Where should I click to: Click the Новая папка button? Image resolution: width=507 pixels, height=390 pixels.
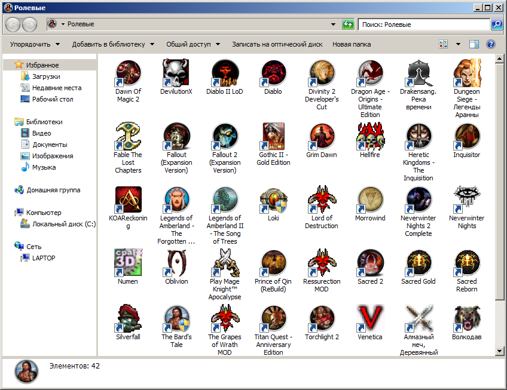352,44
